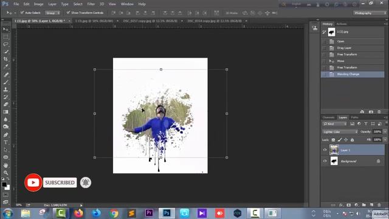Select the Pen tool
389x219 pixels.
tap(5, 135)
